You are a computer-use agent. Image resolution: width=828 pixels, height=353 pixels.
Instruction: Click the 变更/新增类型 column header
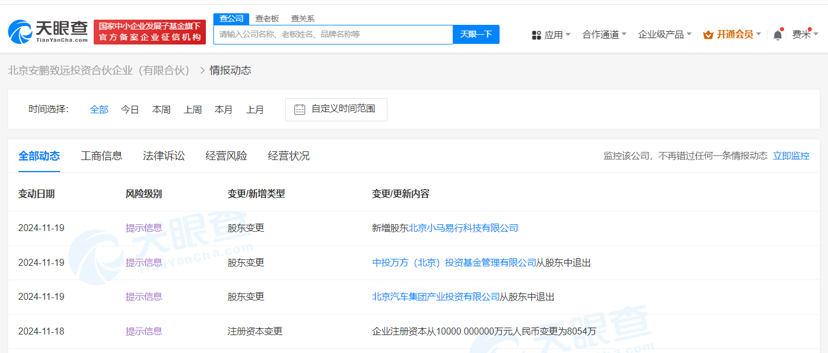pos(257,194)
